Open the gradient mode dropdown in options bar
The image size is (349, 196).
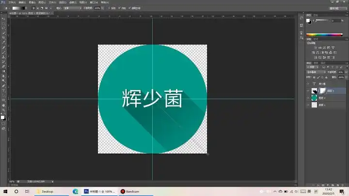pos(69,8)
